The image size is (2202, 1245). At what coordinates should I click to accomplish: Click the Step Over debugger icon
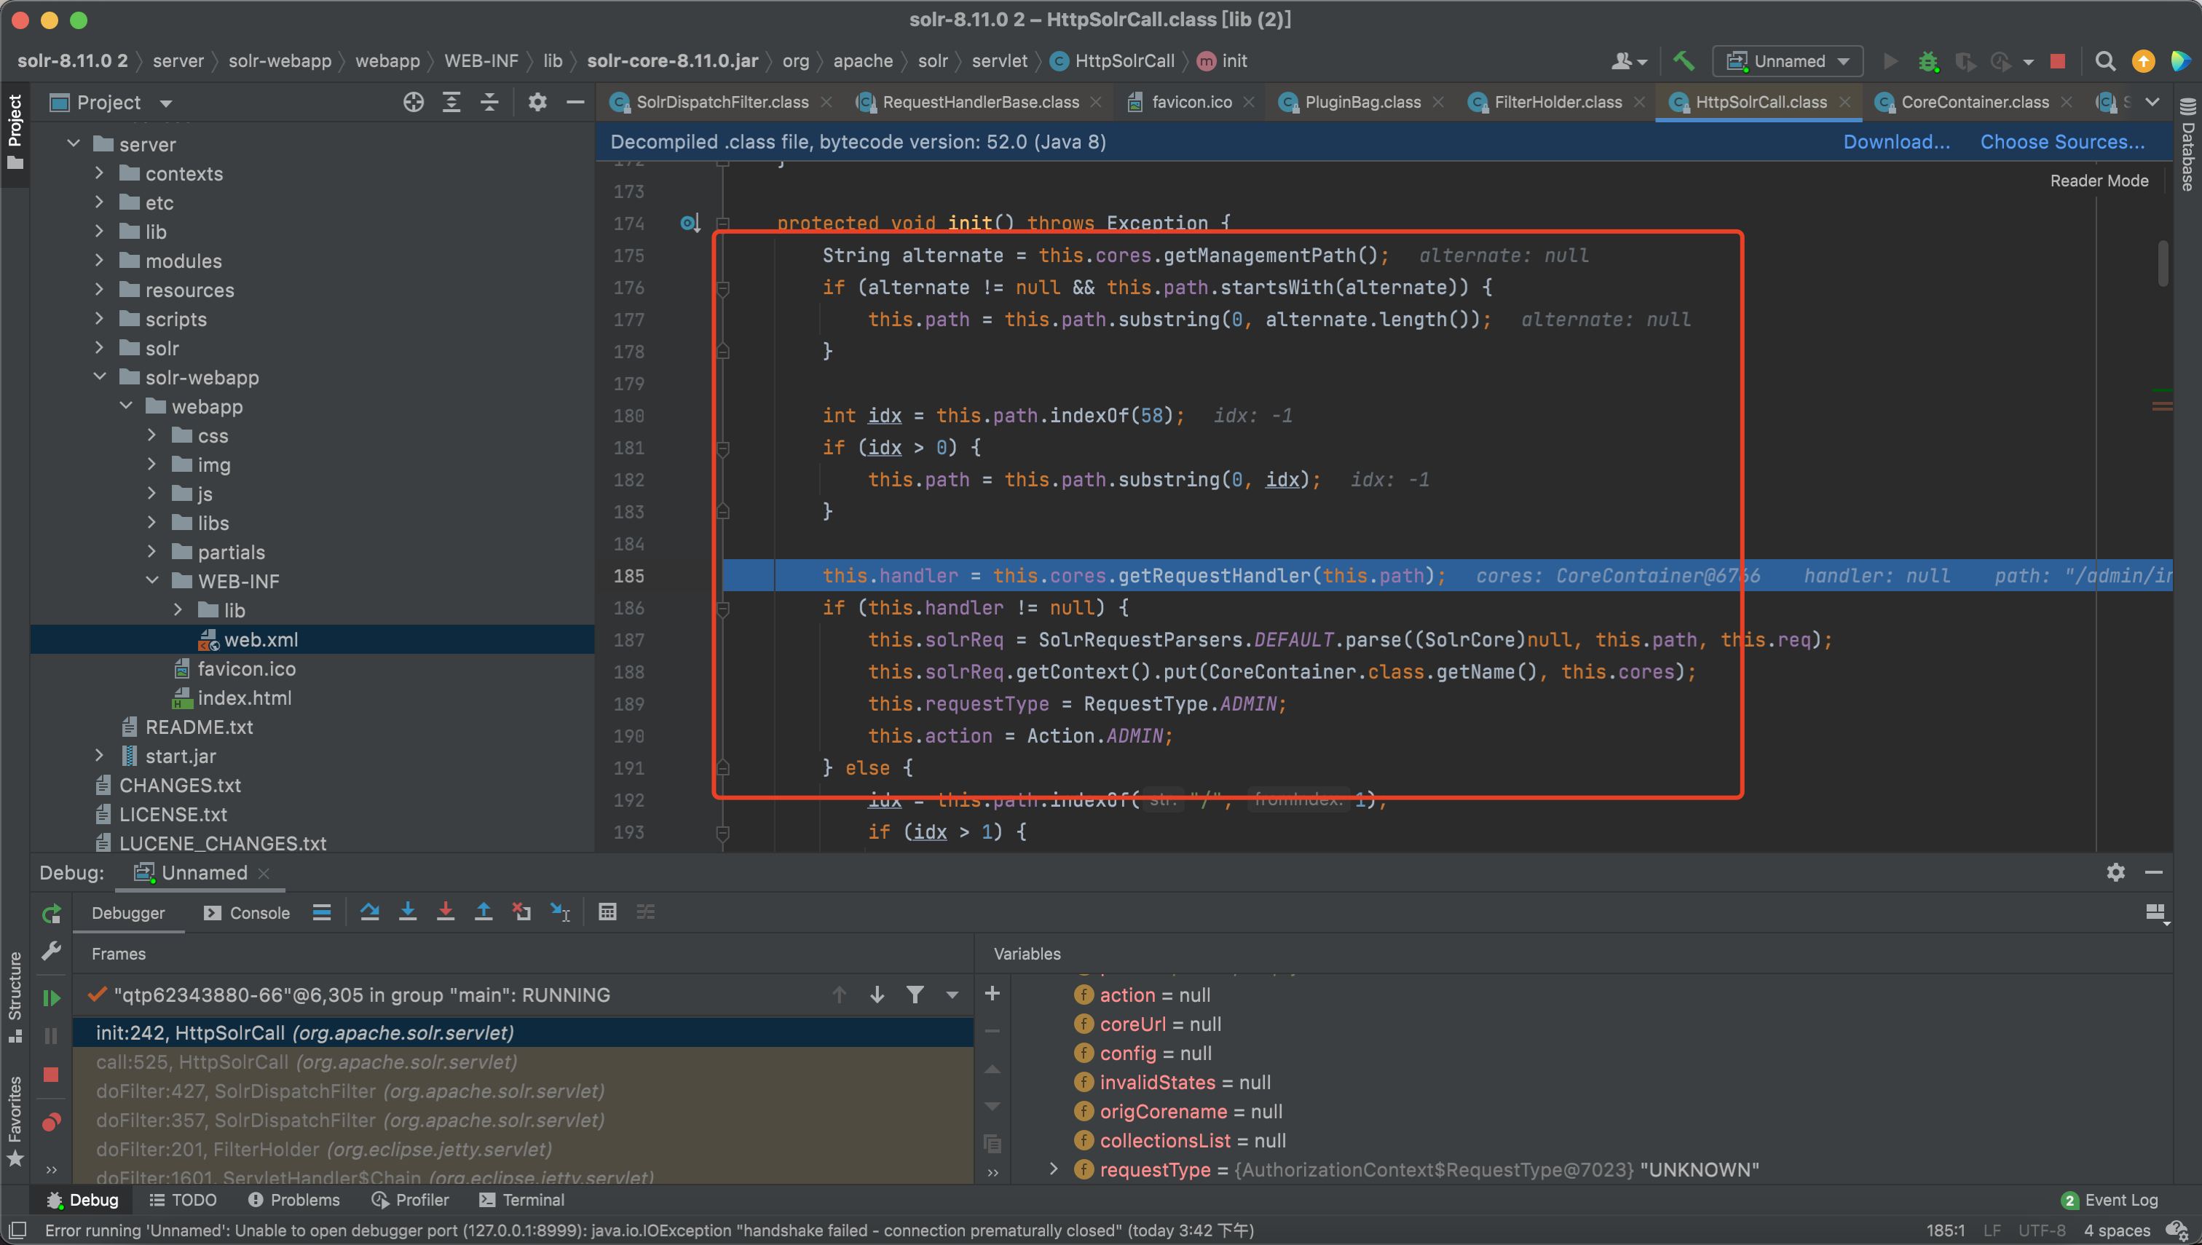369,912
